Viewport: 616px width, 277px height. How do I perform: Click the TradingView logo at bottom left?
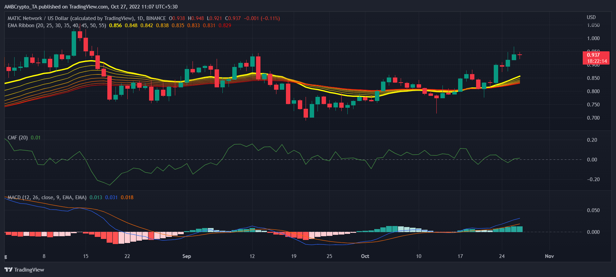coord(24,270)
